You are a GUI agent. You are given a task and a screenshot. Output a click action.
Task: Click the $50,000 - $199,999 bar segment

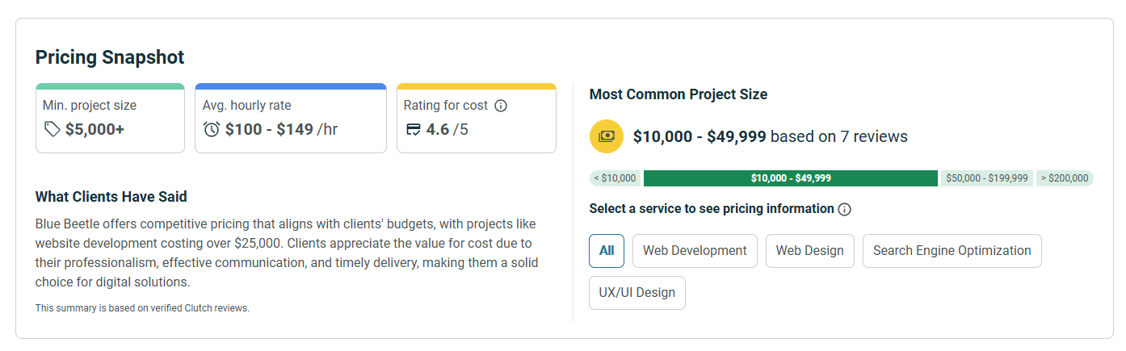(986, 178)
